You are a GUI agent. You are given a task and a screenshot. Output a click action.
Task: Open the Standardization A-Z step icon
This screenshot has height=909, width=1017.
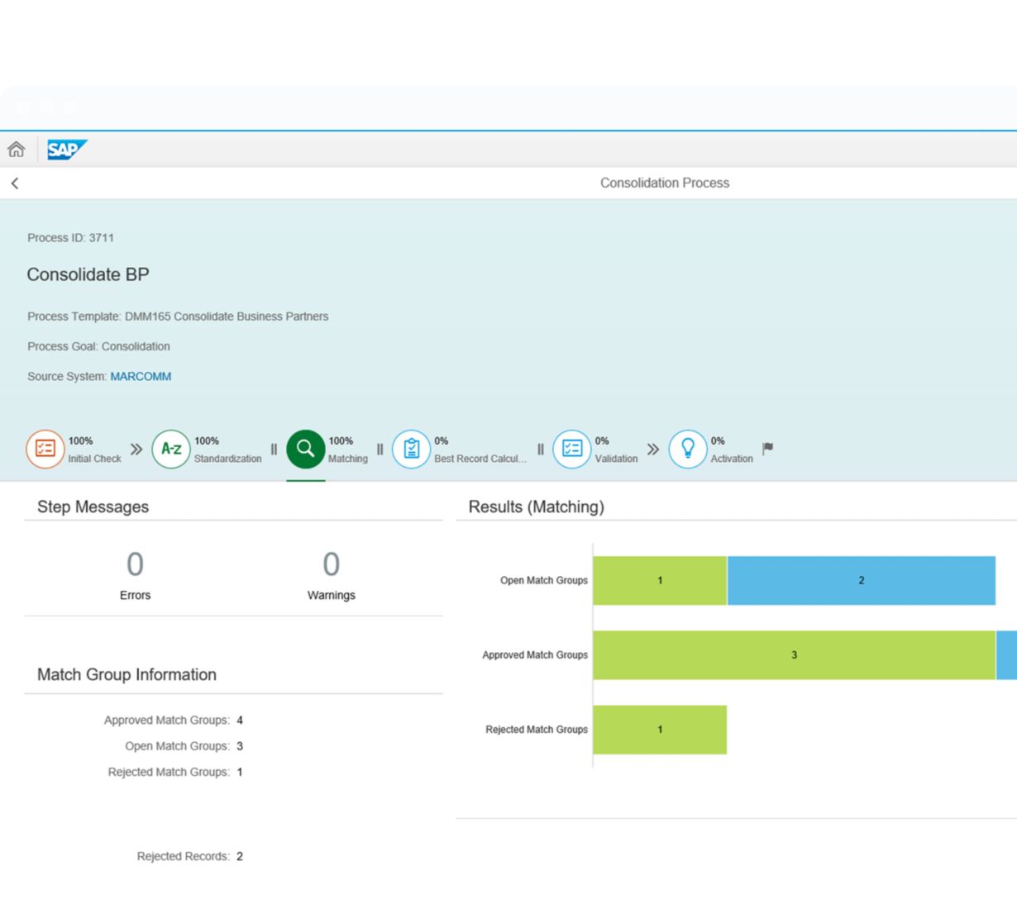(x=171, y=449)
